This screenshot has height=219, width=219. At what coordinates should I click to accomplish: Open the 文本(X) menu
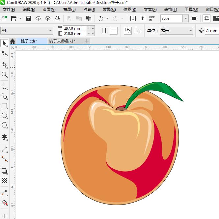pos(150,10)
